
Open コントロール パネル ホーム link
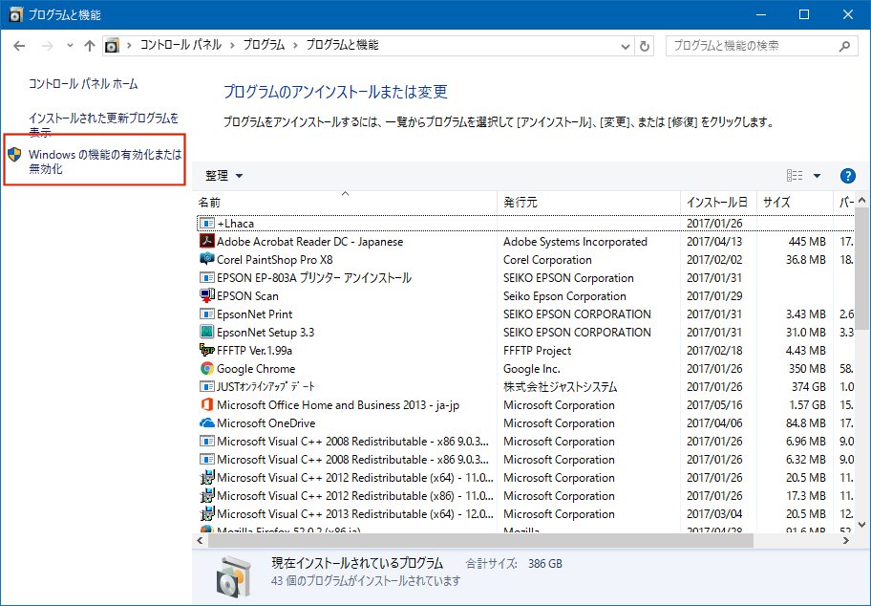(83, 84)
